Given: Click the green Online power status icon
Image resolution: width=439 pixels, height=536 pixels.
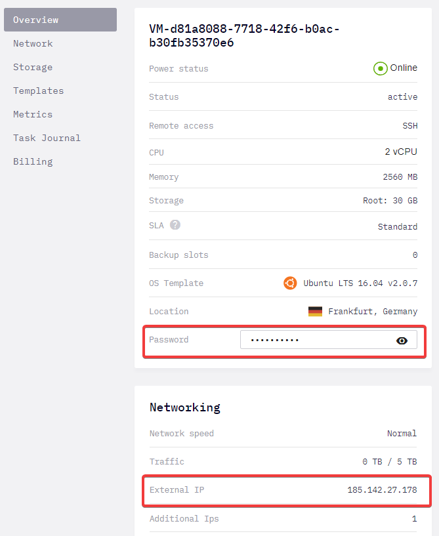Looking at the screenshot, I should 380,68.
